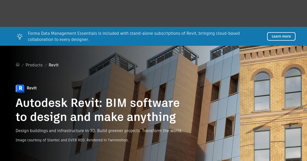This screenshot has width=307, height=161.
Task: Click the Revit label beside the logo
Action: [x=32, y=88]
